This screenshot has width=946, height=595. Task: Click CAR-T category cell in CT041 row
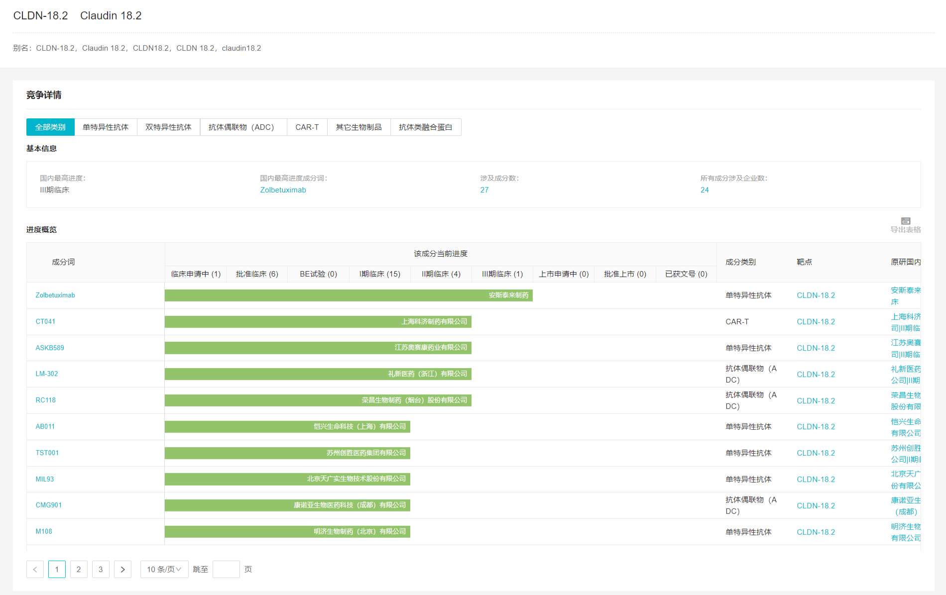coord(737,322)
